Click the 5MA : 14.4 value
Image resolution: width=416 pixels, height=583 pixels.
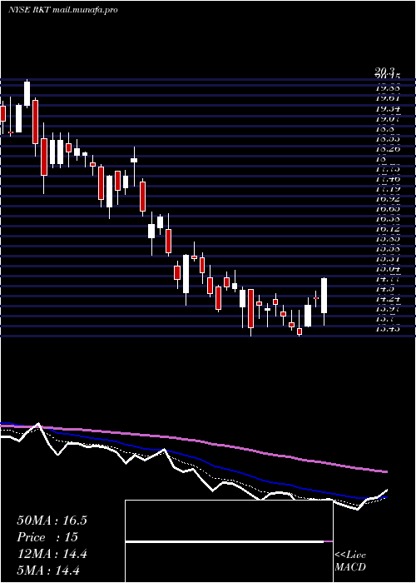click(x=48, y=571)
